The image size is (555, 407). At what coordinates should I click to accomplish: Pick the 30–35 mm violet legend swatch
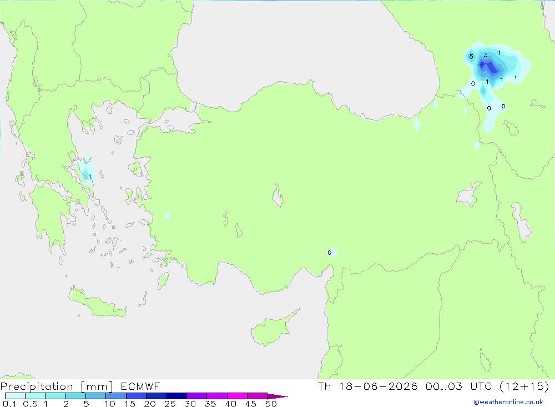coord(196,396)
